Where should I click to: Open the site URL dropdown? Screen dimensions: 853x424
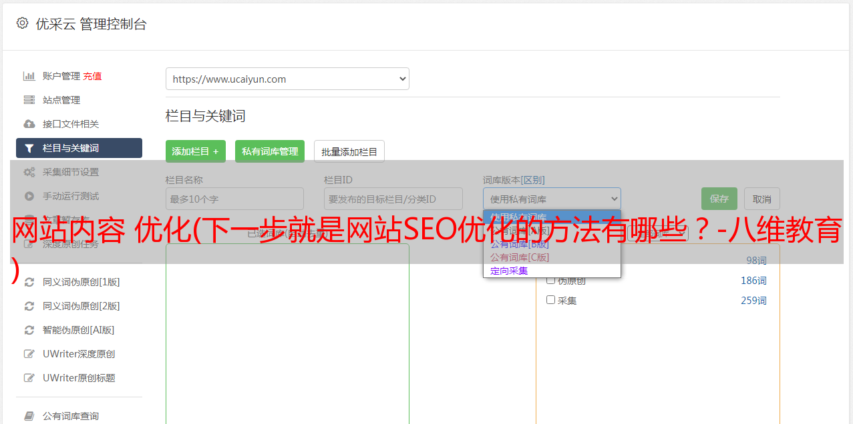(287, 79)
